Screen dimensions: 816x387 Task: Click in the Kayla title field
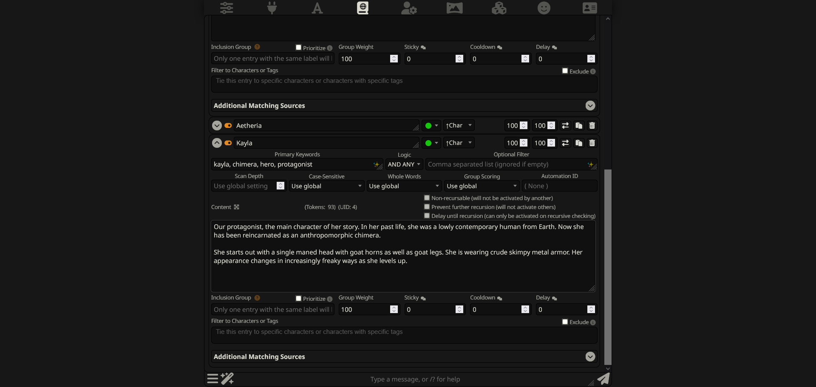tap(326, 143)
